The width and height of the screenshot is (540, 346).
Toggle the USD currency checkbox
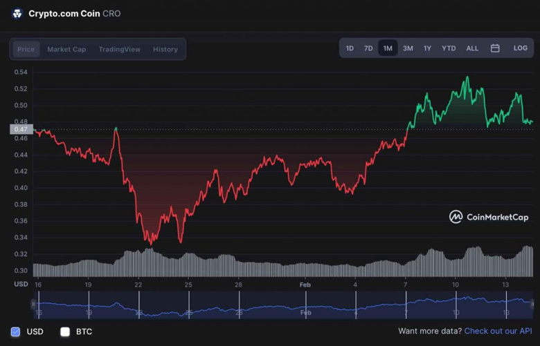click(x=16, y=331)
